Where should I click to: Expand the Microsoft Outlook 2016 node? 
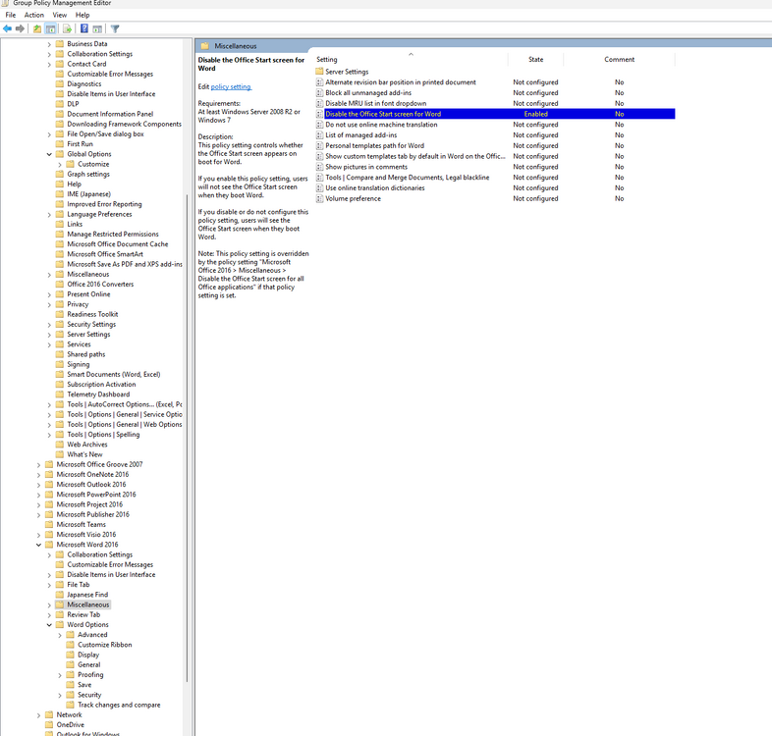coord(38,485)
